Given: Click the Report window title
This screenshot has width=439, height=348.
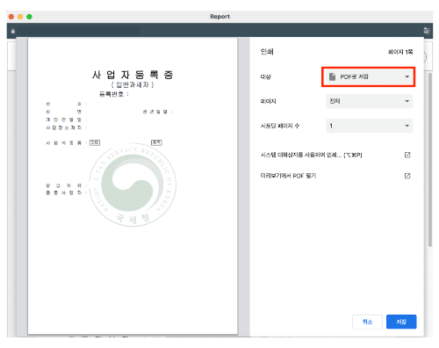Looking at the screenshot, I should 219,17.
